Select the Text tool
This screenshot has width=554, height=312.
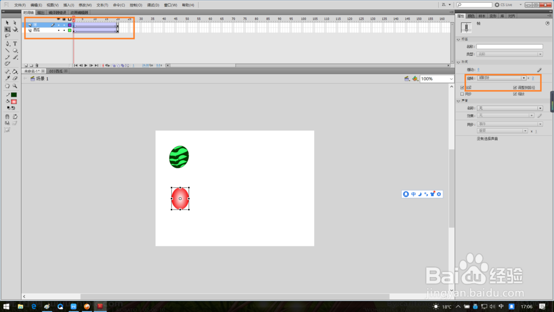point(15,44)
